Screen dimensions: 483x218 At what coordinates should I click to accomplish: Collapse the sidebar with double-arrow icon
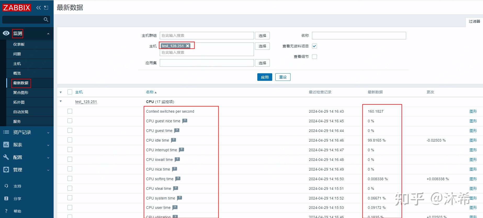(38, 8)
